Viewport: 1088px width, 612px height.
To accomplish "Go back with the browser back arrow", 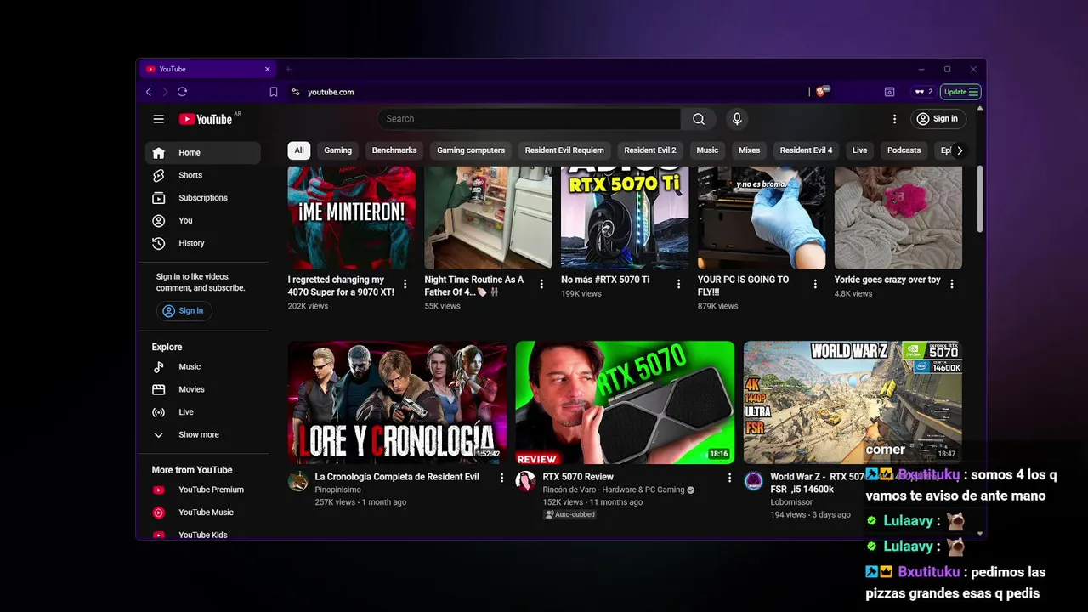I will pos(149,92).
